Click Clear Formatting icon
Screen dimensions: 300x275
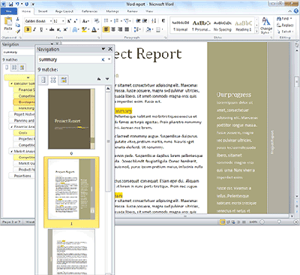[97, 21]
